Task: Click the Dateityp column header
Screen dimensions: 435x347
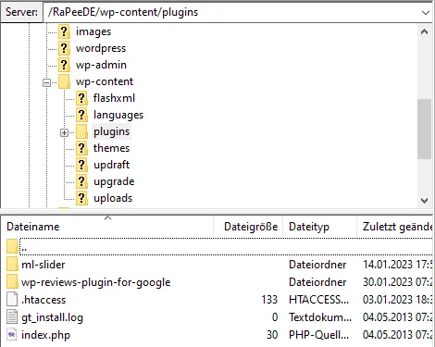Action: (309, 227)
